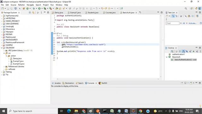202x114 pixels.
Task: Click the Back navigation arrow in toolbar
Action: (x=109, y=9)
